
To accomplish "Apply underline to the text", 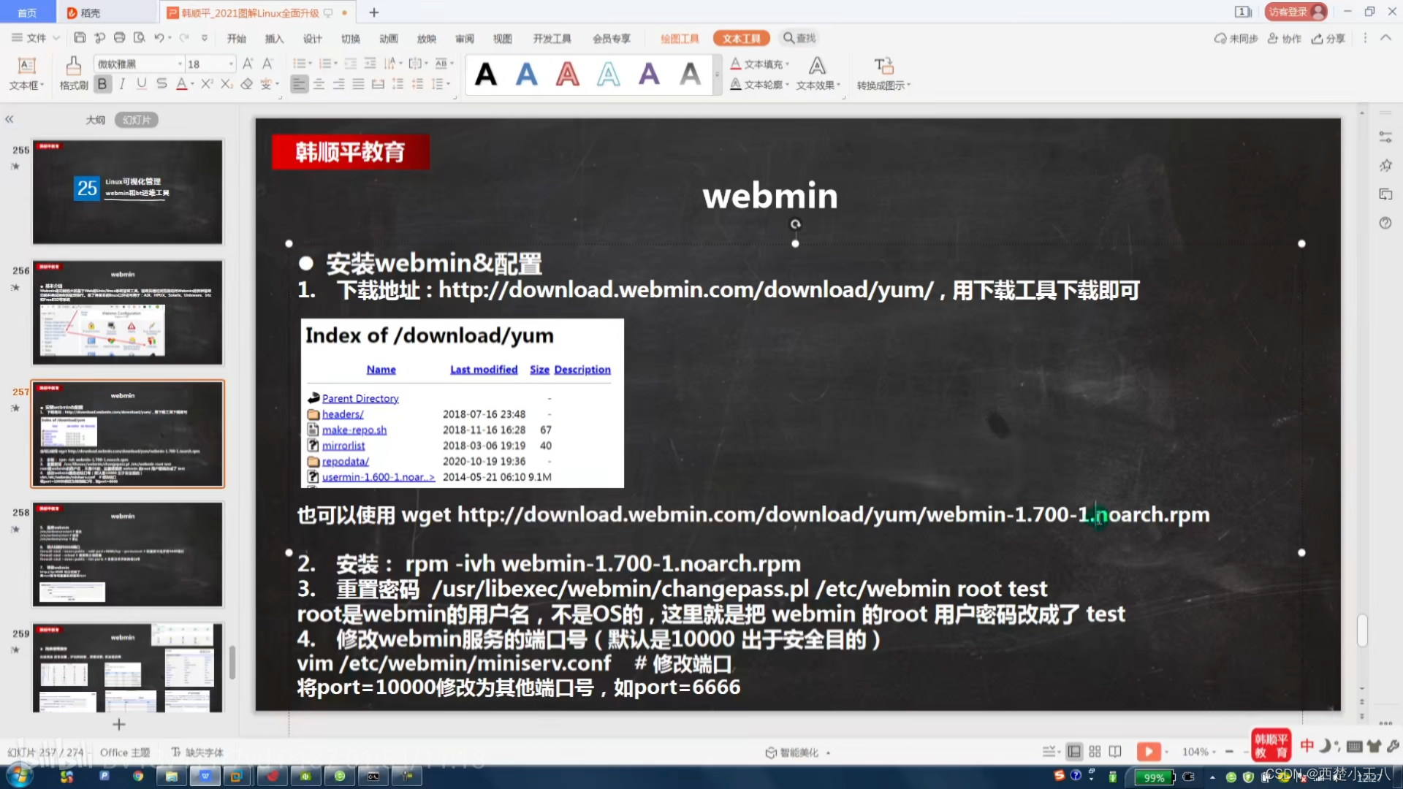I will coord(141,84).
